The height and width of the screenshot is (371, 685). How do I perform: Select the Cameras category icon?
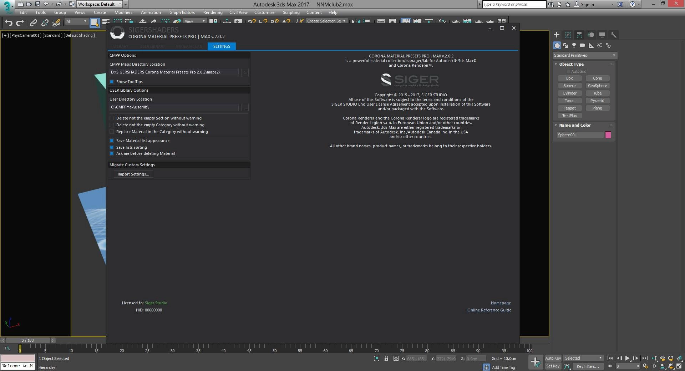click(x=583, y=45)
